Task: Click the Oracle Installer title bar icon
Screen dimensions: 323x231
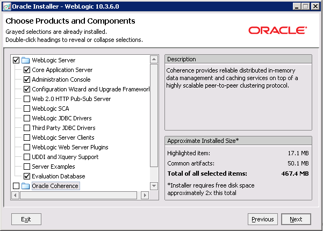Action: point(7,6)
